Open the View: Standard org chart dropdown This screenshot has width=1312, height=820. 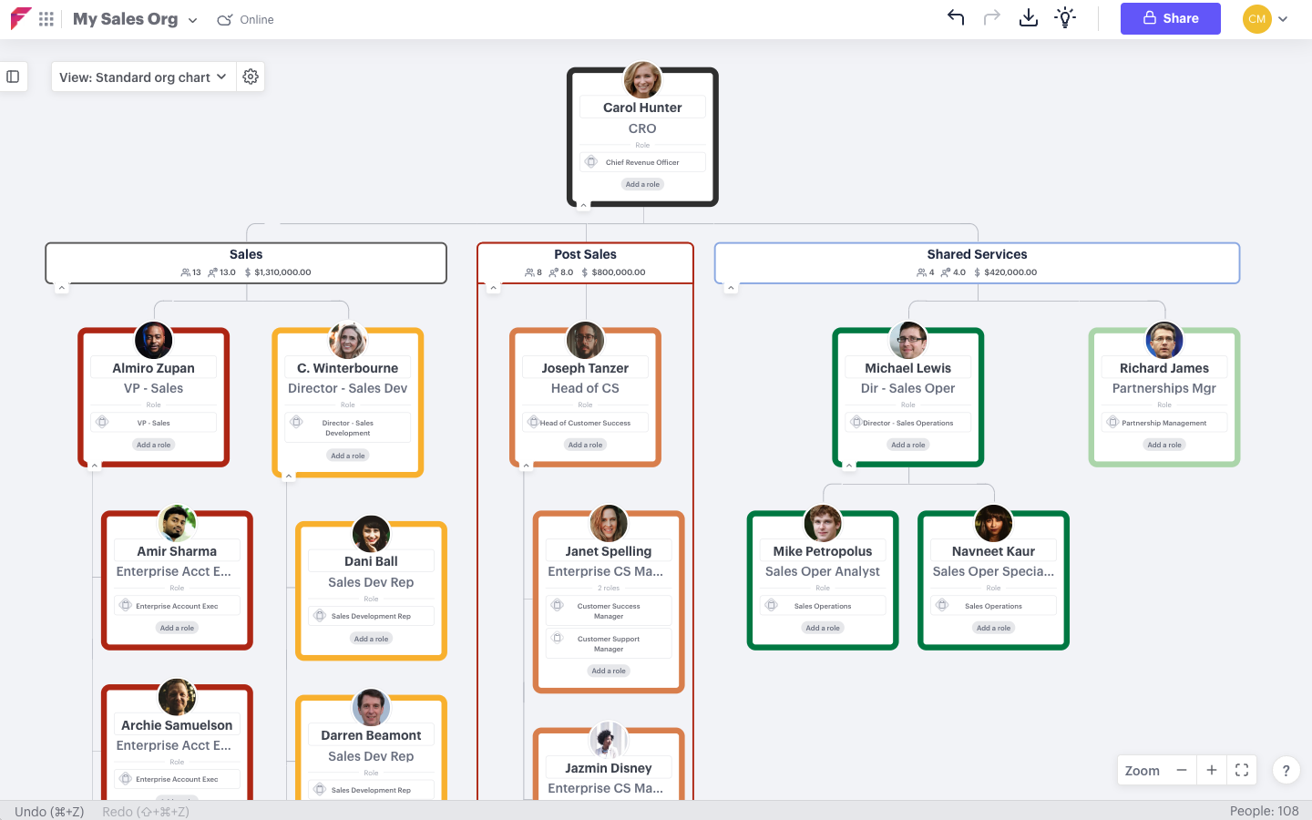142,77
